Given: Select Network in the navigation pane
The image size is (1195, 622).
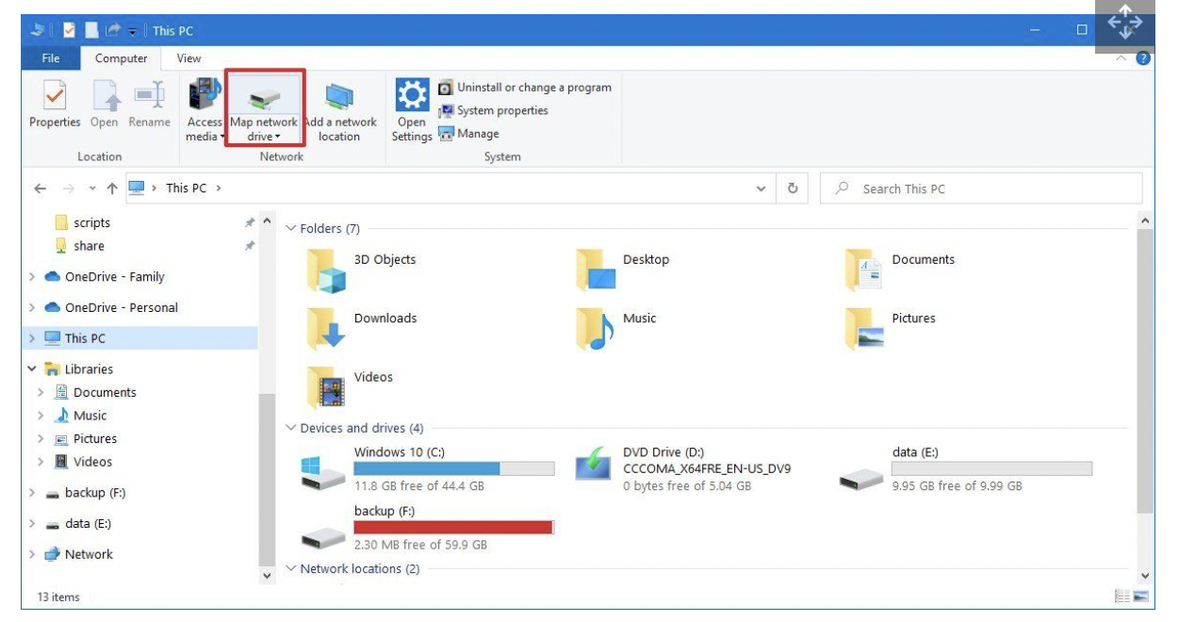Looking at the screenshot, I should (78, 554).
